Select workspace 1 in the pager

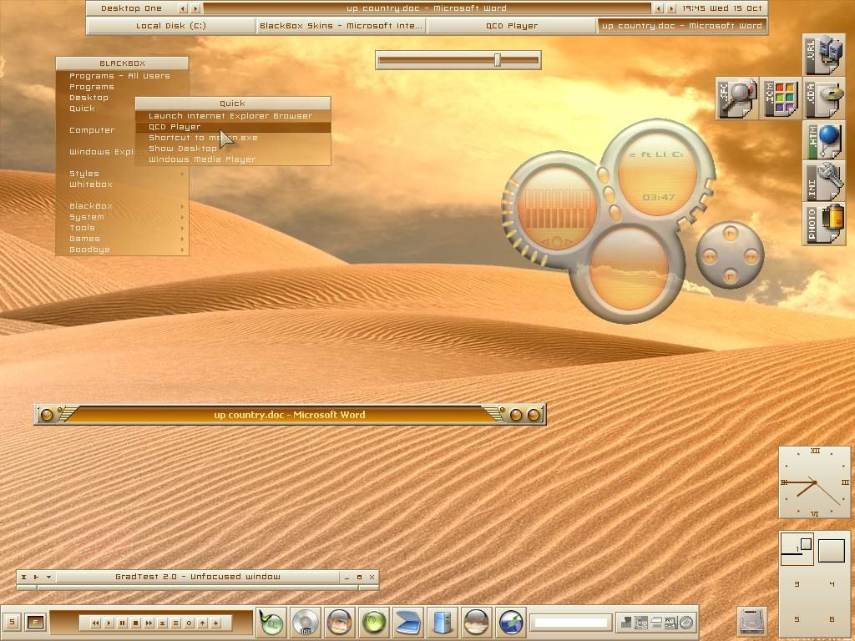797,548
